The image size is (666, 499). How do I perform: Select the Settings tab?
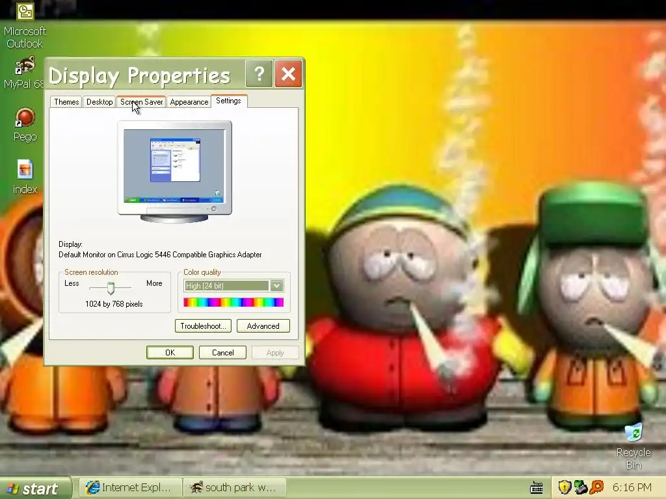click(x=228, y=101)
